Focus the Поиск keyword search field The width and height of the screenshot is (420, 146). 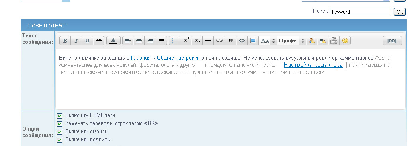point(361,12)
